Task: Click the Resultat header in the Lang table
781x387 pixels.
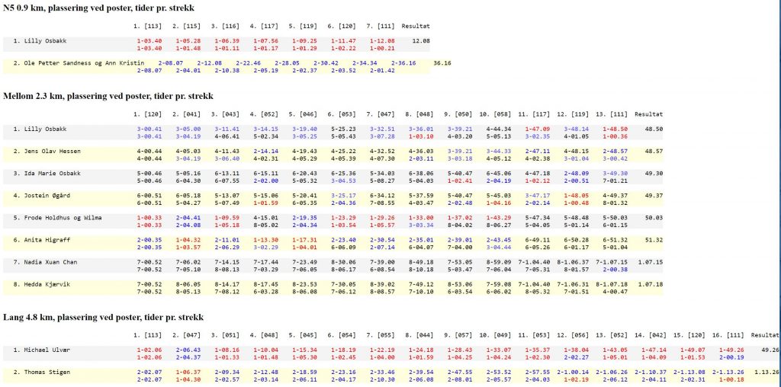Action: tap(765, 334)
